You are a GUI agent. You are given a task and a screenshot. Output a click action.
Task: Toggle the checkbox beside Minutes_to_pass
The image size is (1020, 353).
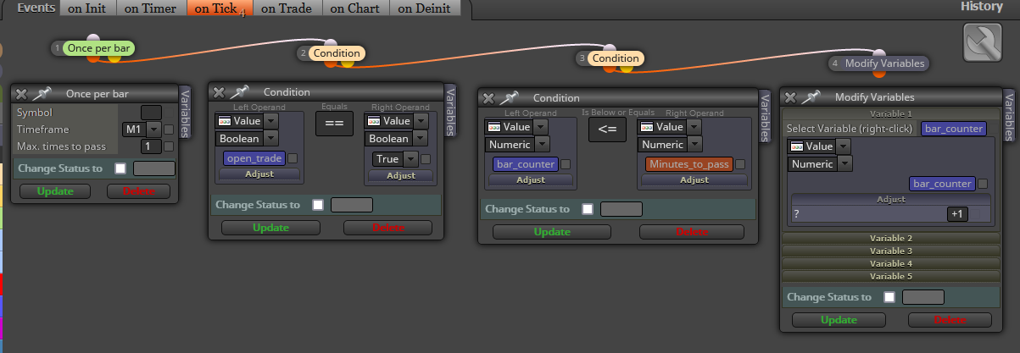(x=740, y=164)
